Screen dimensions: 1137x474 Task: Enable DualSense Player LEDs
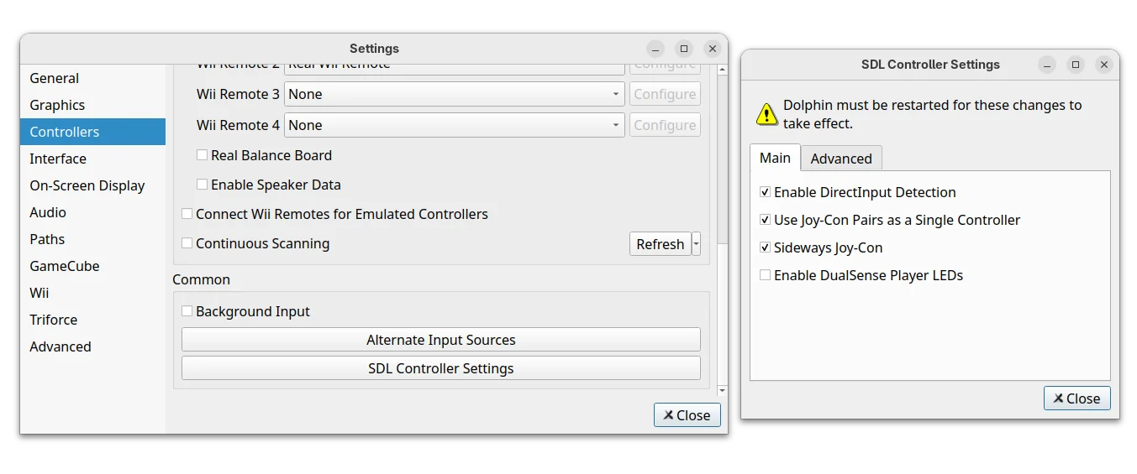click(765, 275)
